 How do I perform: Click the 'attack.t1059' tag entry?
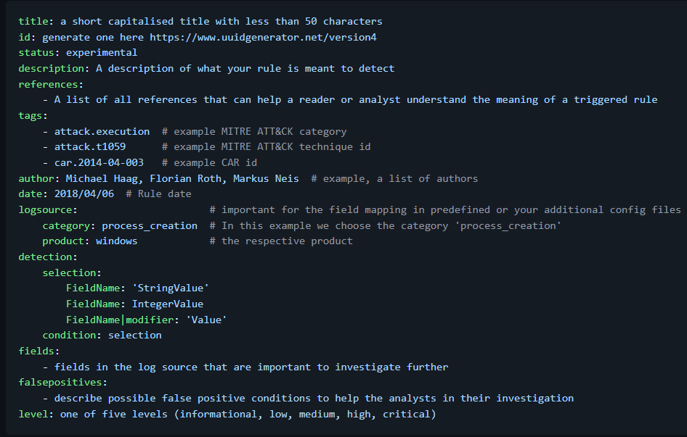[x=90, y=147]
